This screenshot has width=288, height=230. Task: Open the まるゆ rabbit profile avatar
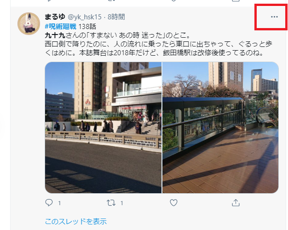point(29,23)
